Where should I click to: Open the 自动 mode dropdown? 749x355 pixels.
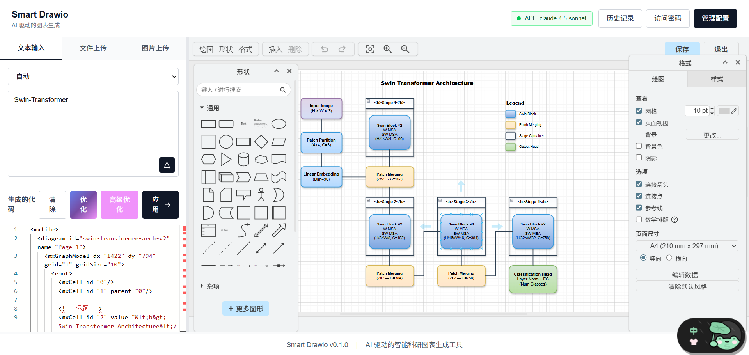pos(93,76)
